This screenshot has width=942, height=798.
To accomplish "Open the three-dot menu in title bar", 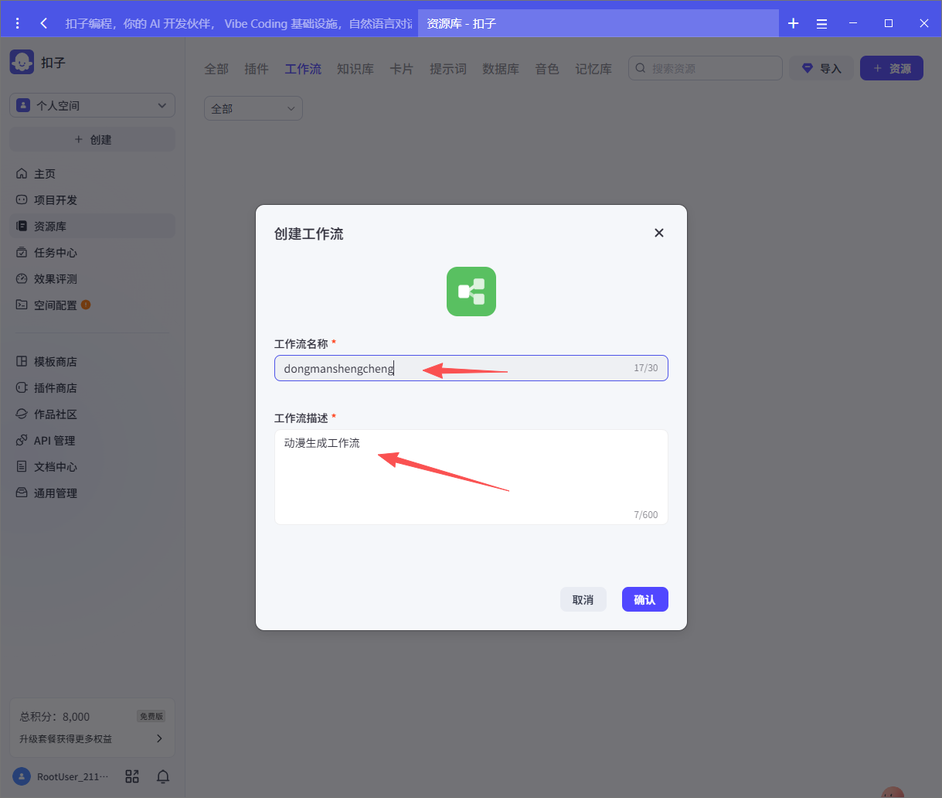I will (18, 23).
